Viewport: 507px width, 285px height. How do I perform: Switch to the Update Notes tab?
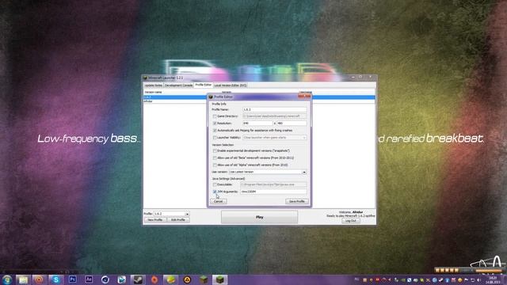click(x=153, y=85)
